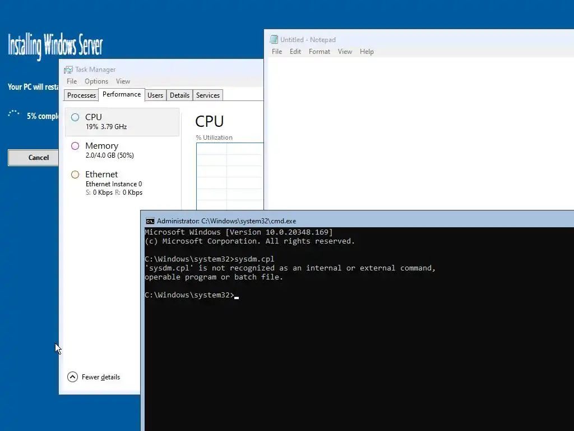
Task: Click the % Utilization label
Action: pyautogui.click(x=214, y=137)
